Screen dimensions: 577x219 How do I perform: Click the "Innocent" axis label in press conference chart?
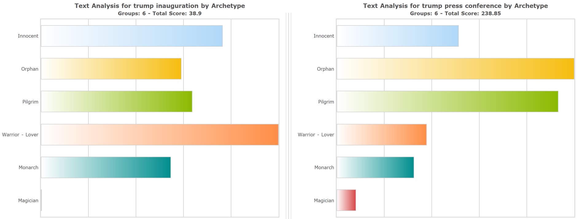[324, 36]
